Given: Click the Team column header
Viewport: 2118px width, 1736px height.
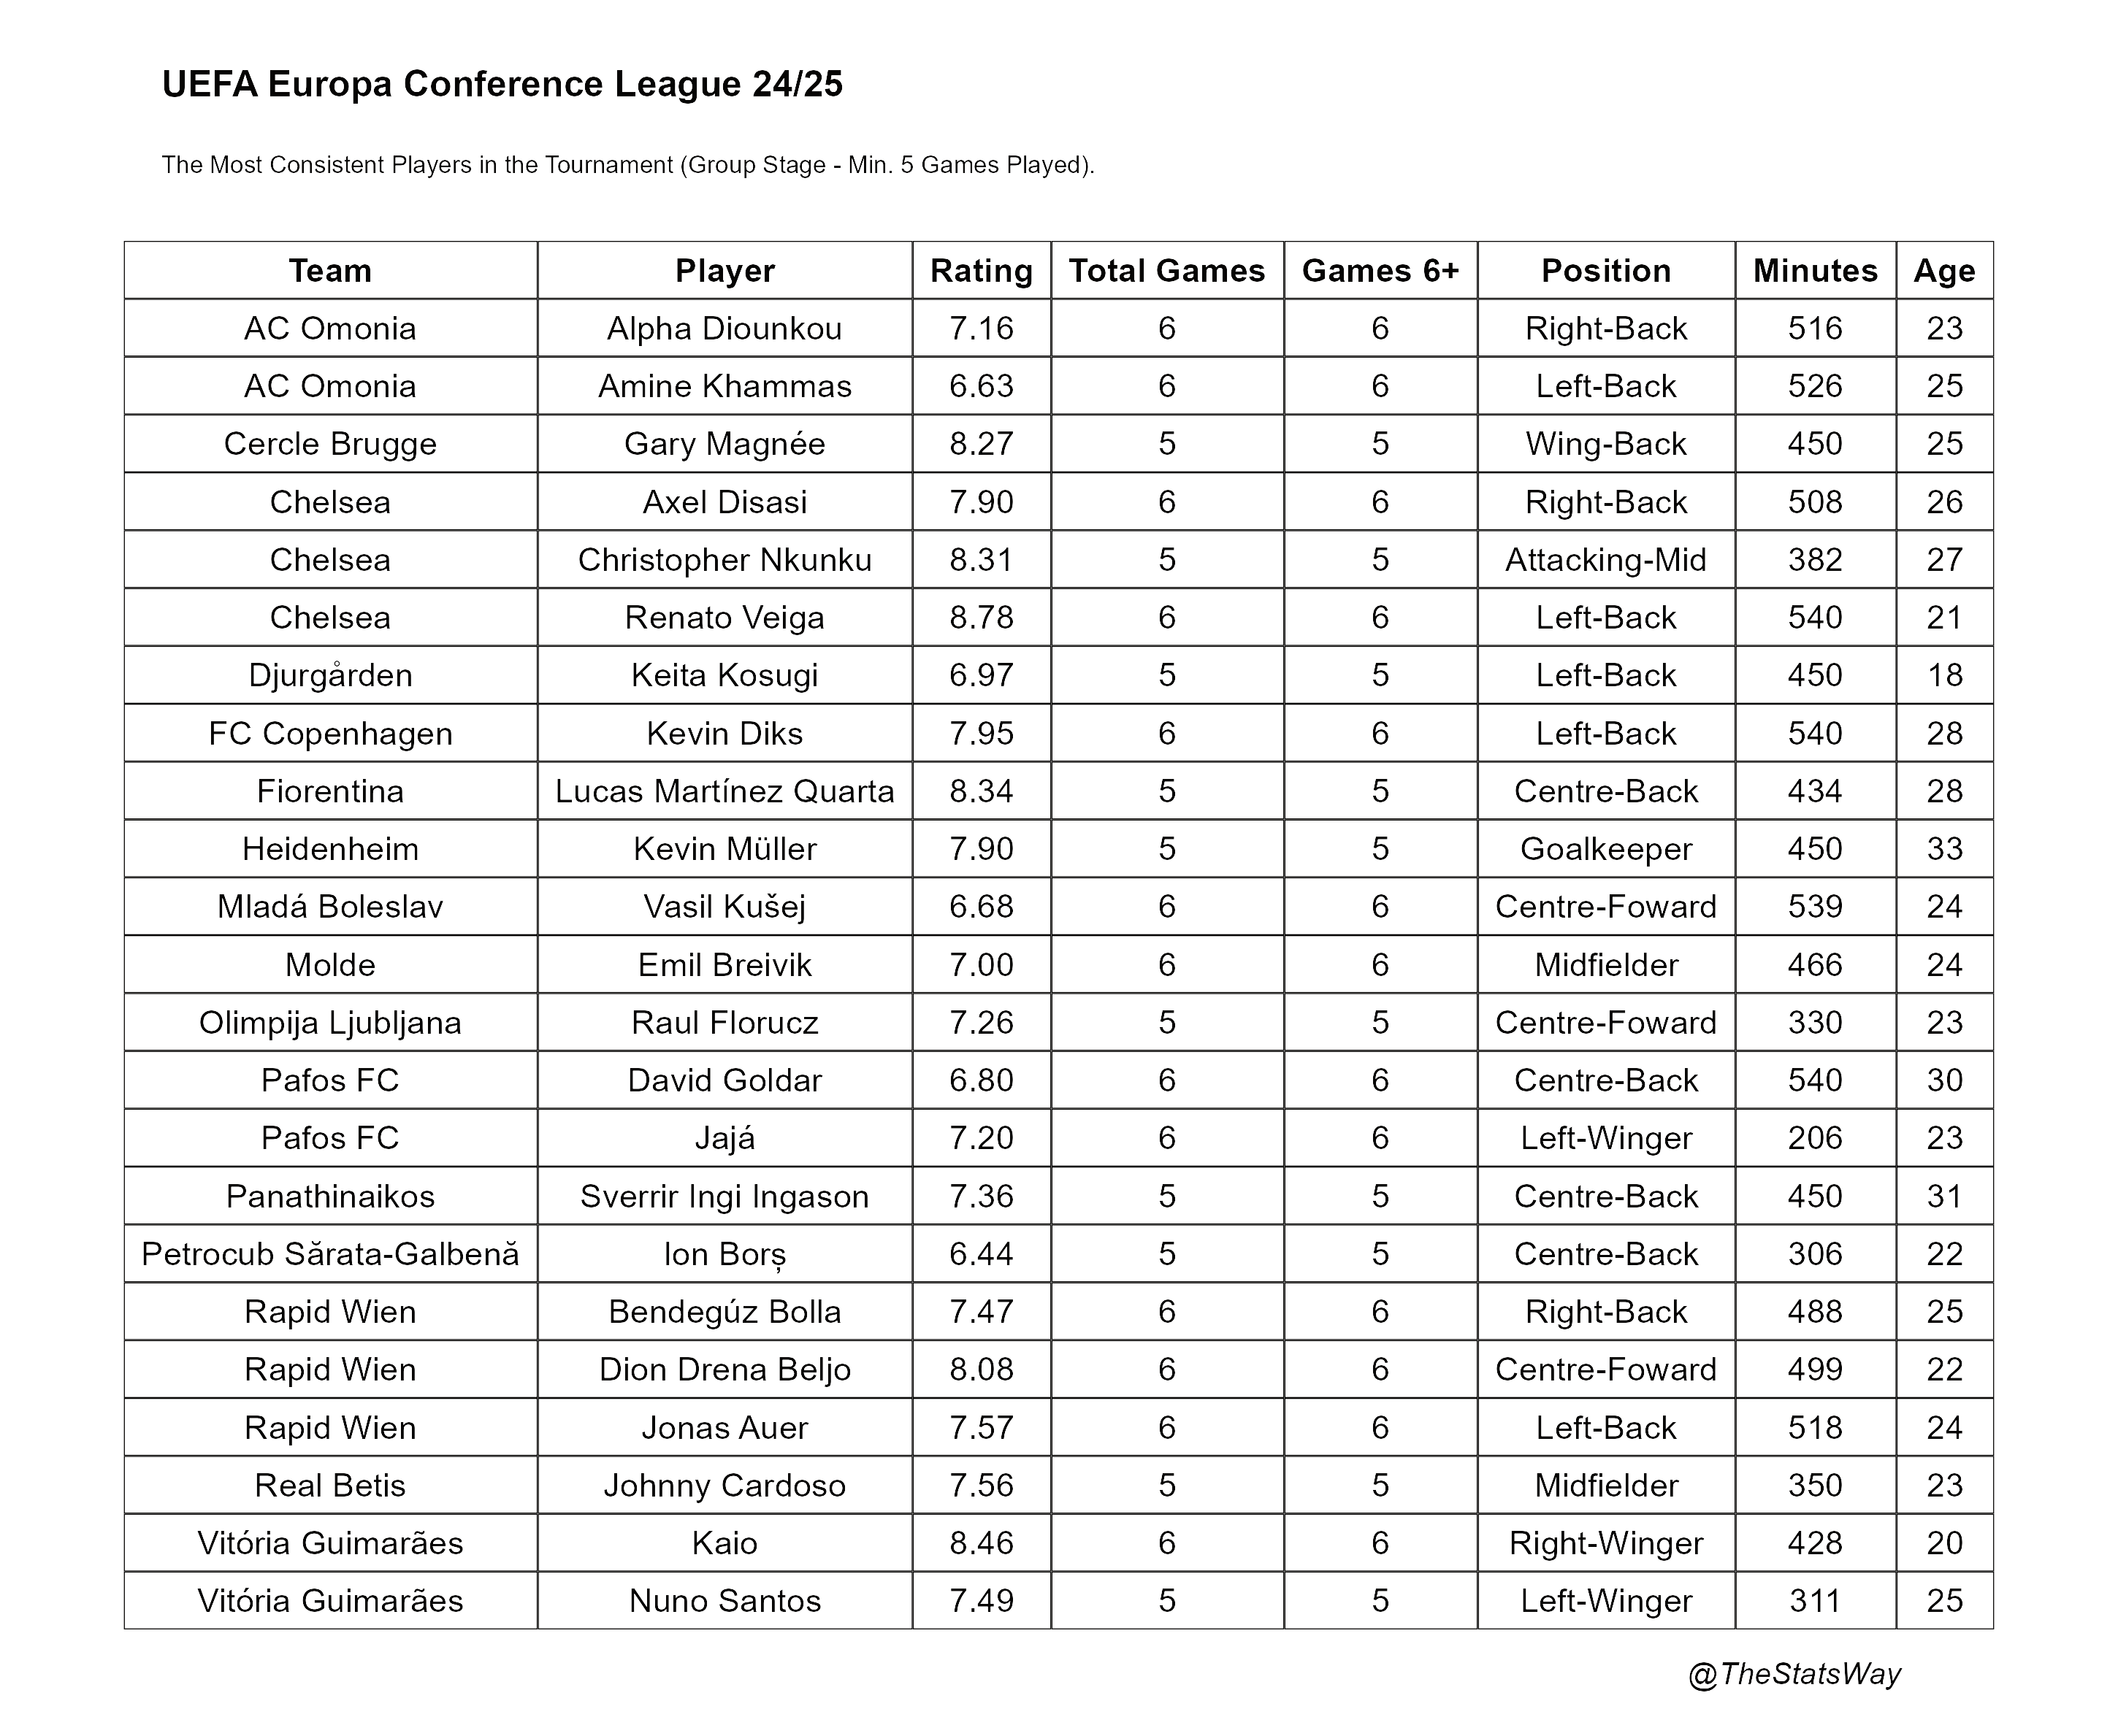Looking at the screenshot, I should pyautogui.click(x=330, y=271).
